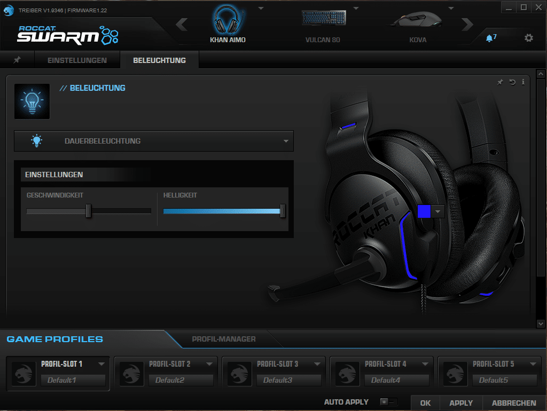Toggle the Auto Apply switch
Image resolution: width=547 pixels, height=411 pixels.
tap(389, 402)
